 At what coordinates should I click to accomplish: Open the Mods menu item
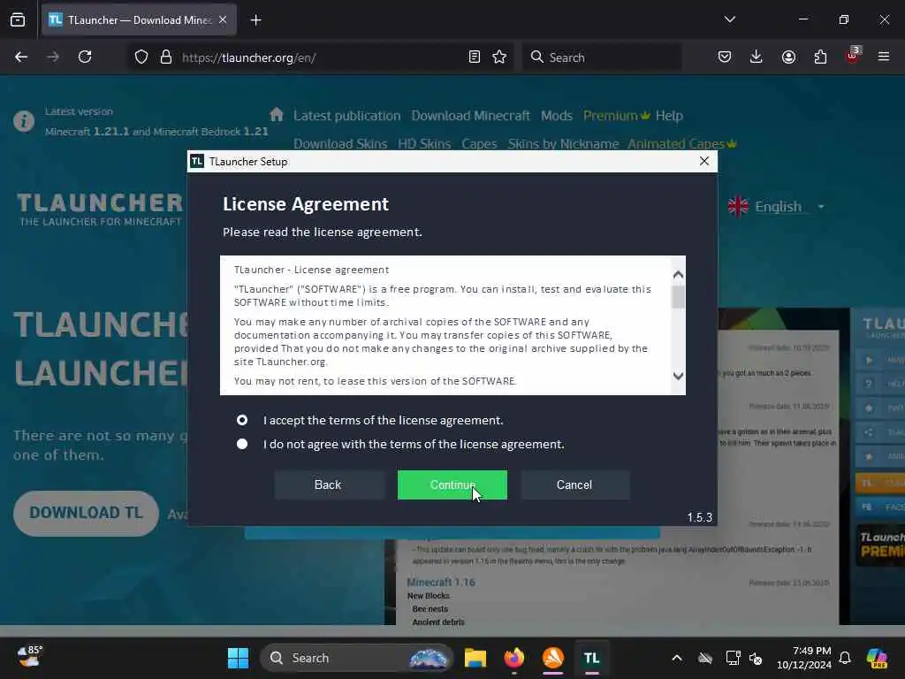pyautogui.click(x=557, y=116)
